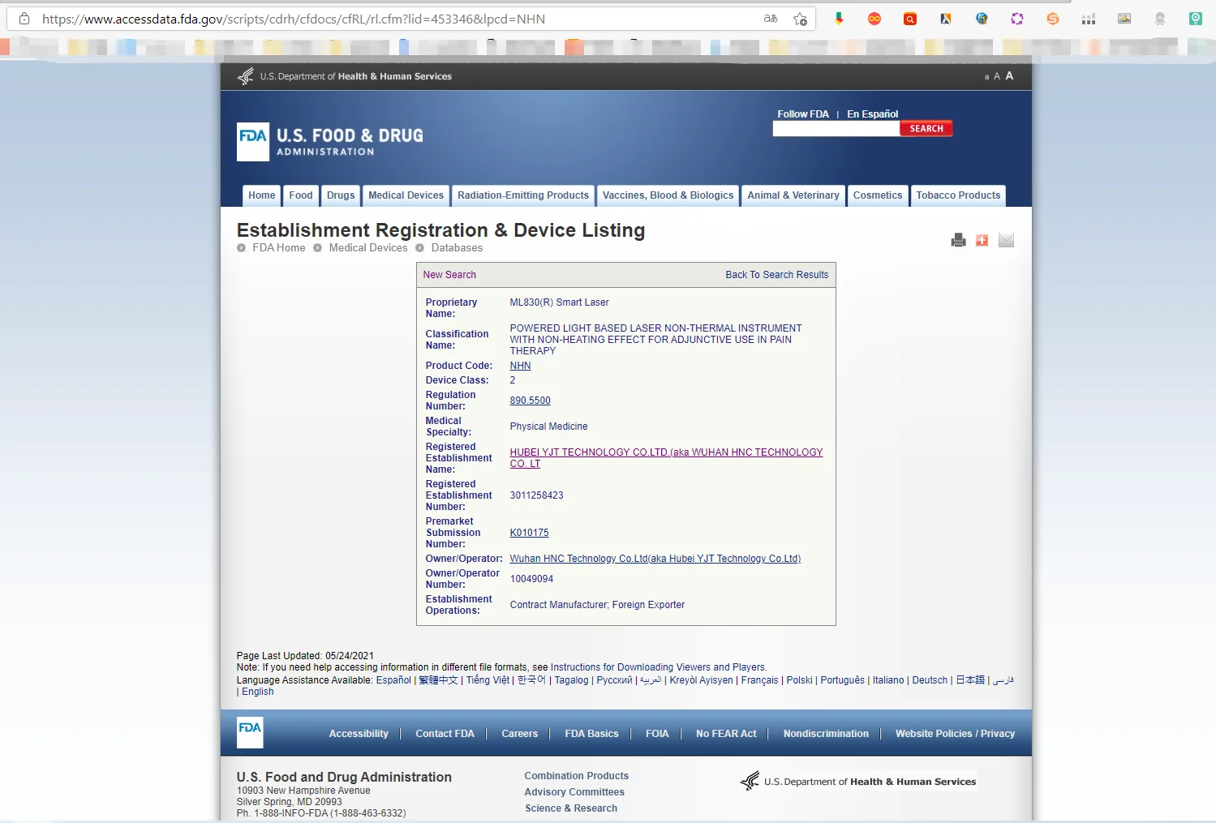This screenshot has height=823, width=1216.
Task: Click the email envelope icon
Action: [x=1006, y=240]
